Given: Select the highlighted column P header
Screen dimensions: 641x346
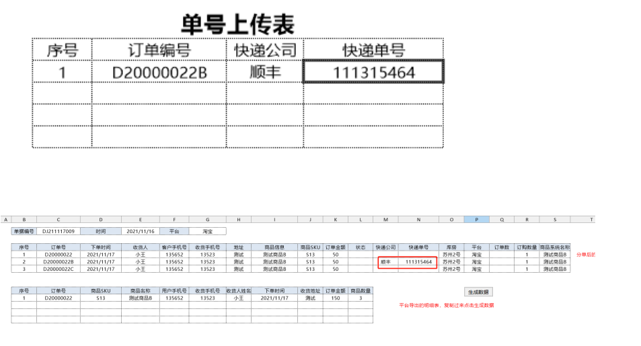Looking at the screenshot, I should pos(477,220).
